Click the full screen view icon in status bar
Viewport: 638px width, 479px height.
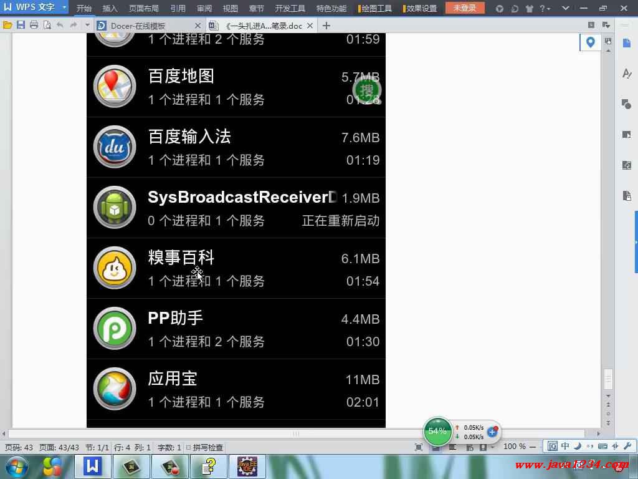(x=419, y=447)
